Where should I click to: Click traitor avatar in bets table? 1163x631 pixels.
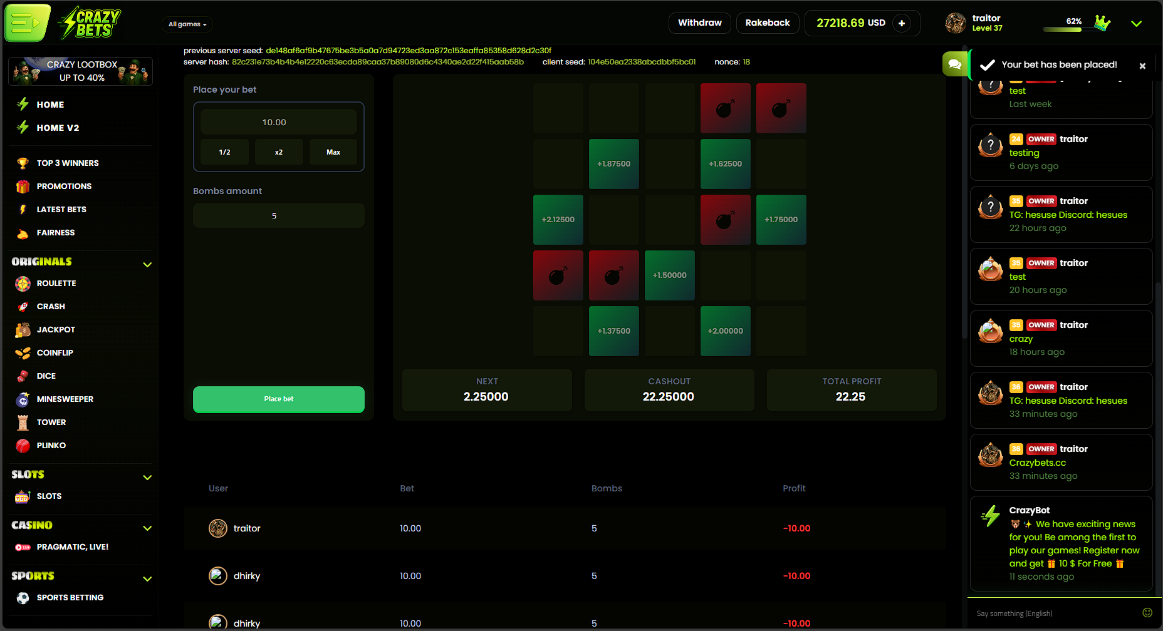point(218,528)
